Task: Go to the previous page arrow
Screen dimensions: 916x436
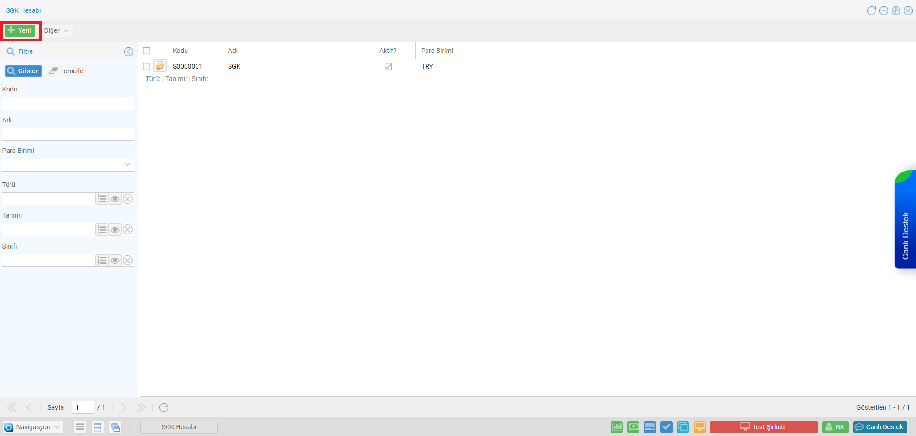Action: click(x=29, y=407)
